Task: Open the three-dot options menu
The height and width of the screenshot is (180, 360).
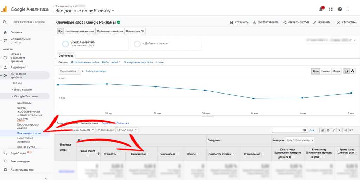Action: (348, 9)
